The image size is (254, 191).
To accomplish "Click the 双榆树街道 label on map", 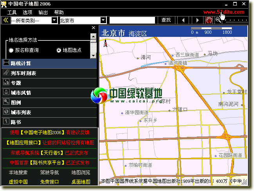I will click(140, 165).
